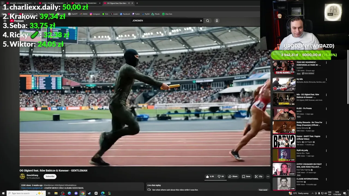
Task: Open My Mix playlist thumbnail
Action: 284,84
